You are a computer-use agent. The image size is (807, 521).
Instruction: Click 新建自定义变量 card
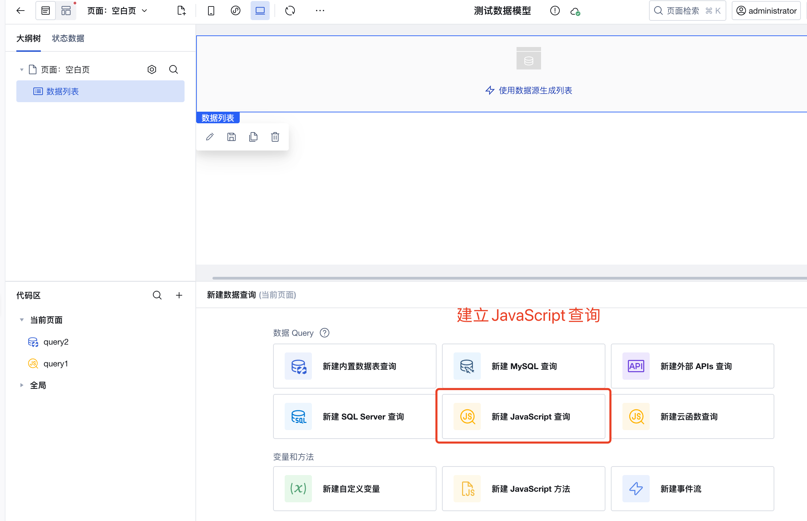click(x=354, y=489)
